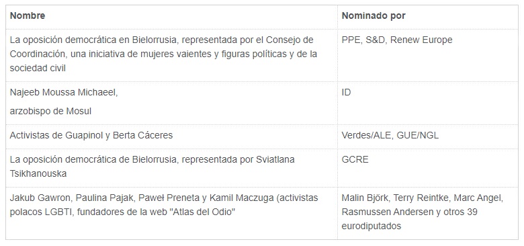Viewport: 524px width, 246px height.
Task: Click the "sociedad civil" line
Action: coord(38,68)
